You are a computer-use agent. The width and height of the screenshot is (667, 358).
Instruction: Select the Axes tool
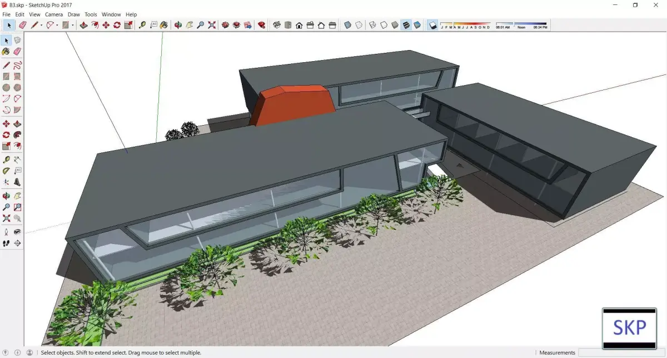[6, 182]
